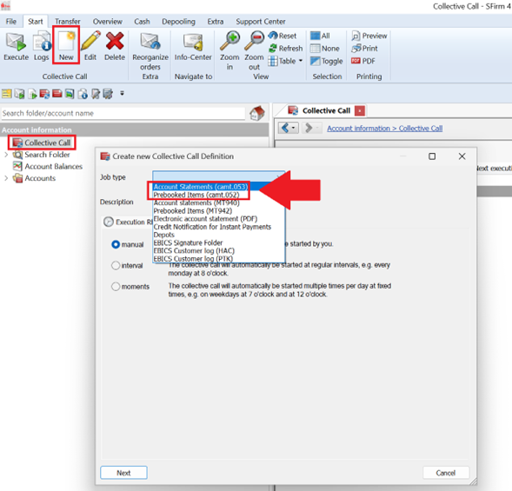The width and height of the screenshot is (512, 491).
Task: Open the Support Center tab
Action: (x=261, y=22)
